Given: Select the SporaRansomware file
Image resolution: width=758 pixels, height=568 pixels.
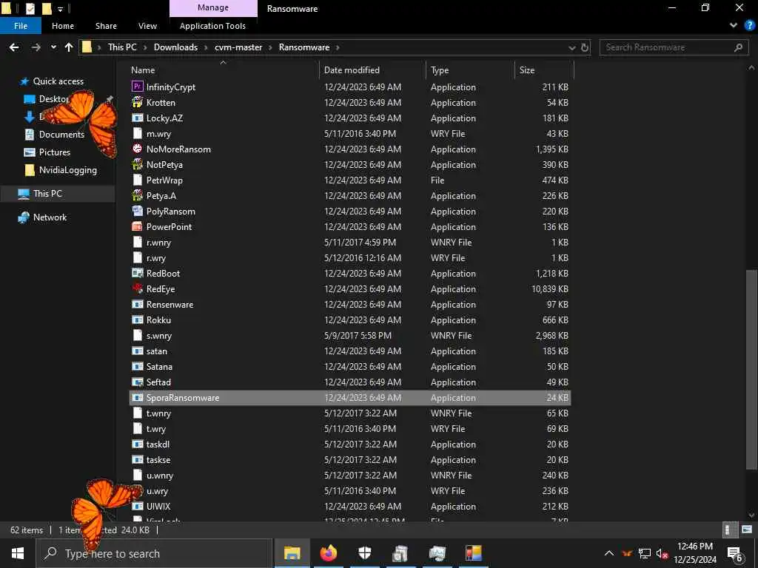Looking at the screenshot, I should [350, 397].
